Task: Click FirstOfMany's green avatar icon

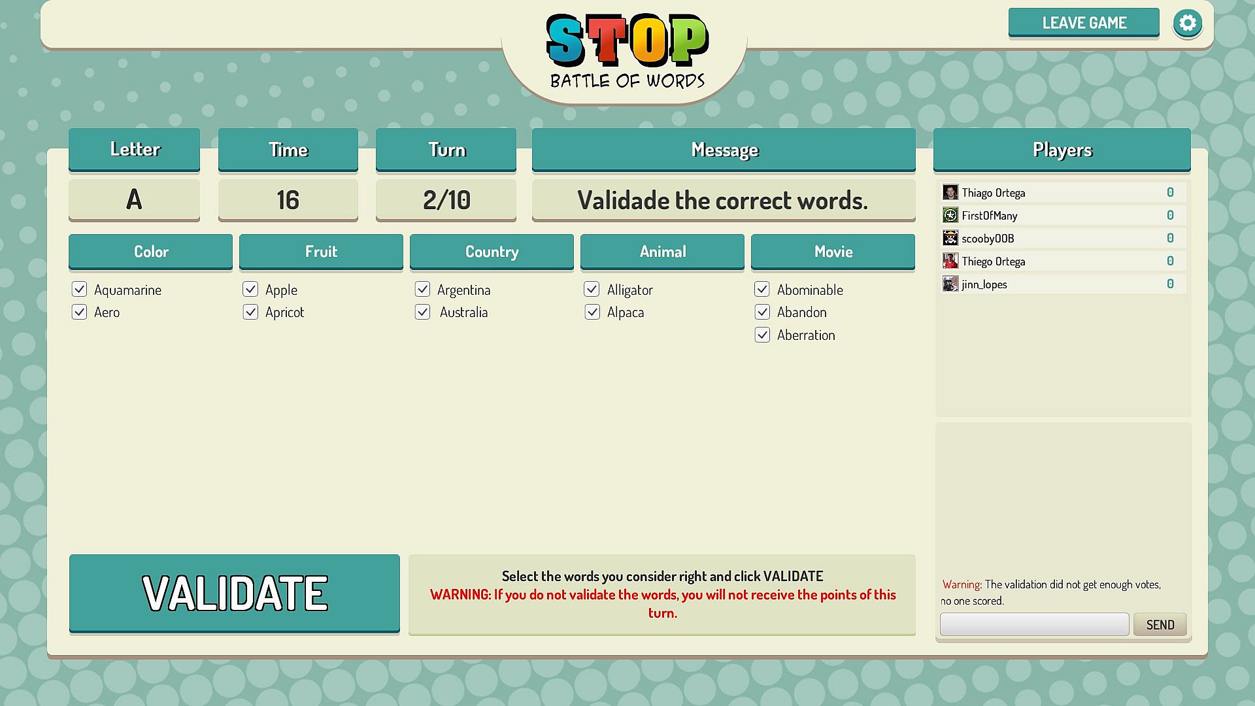Action: 950,215
